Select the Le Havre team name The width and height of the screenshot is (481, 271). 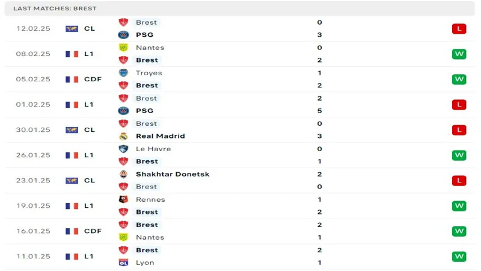(153, 149)
